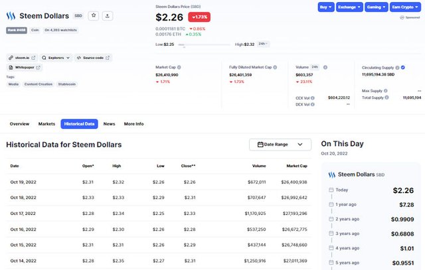
Task: Click calendar icon next to 5 years ago
Action: click(x=331, y=263)
